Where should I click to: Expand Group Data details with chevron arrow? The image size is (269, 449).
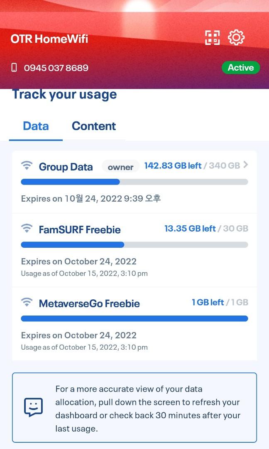click(x=245, y=165)
